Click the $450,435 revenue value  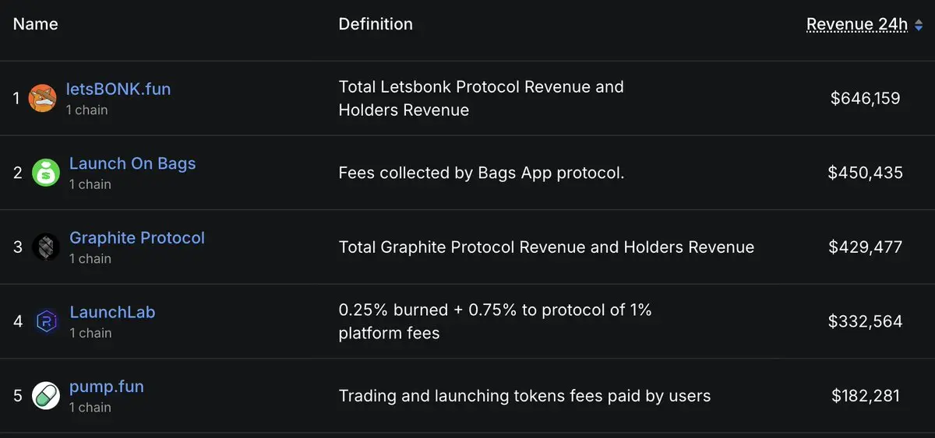[x=866, y=173]
